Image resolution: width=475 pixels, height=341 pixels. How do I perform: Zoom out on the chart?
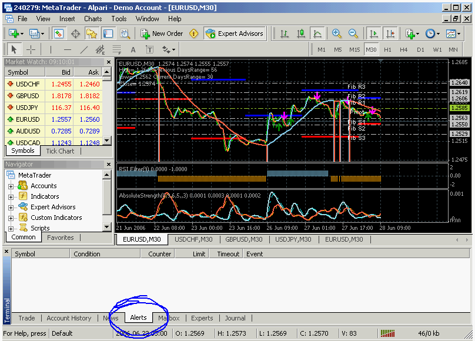[353, 34]
